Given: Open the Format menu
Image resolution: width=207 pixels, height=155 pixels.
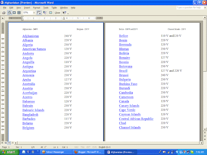Looking at the screenshot, I should coord(37,8).
